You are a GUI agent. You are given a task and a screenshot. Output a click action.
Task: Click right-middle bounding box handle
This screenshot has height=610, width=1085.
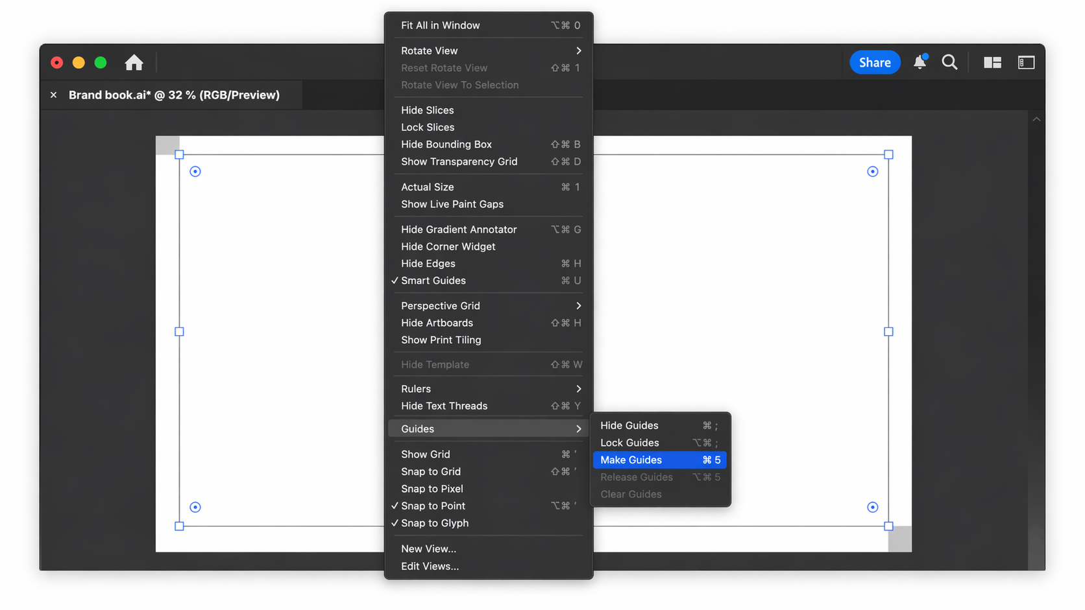click(888, 331)
